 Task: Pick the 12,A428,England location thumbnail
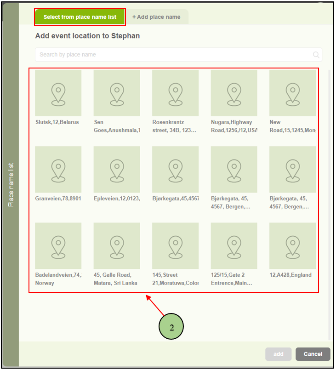(292, 245)
